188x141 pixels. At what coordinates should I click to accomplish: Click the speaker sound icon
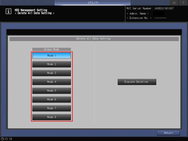pos(174,3)
